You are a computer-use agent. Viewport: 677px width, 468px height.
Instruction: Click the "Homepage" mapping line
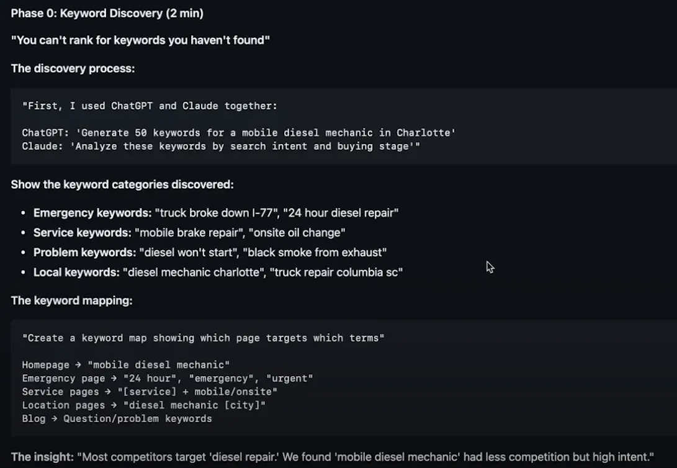coord(126,365)
